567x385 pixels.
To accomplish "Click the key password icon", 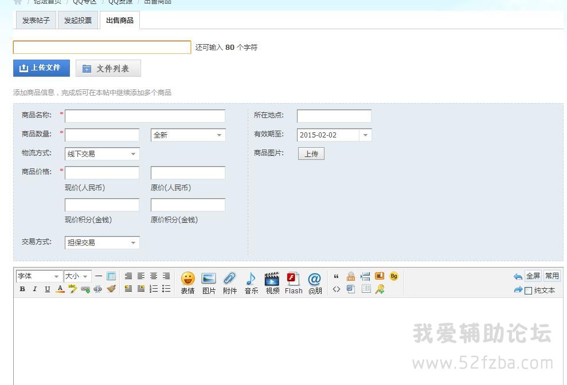I will click(380, 289).
